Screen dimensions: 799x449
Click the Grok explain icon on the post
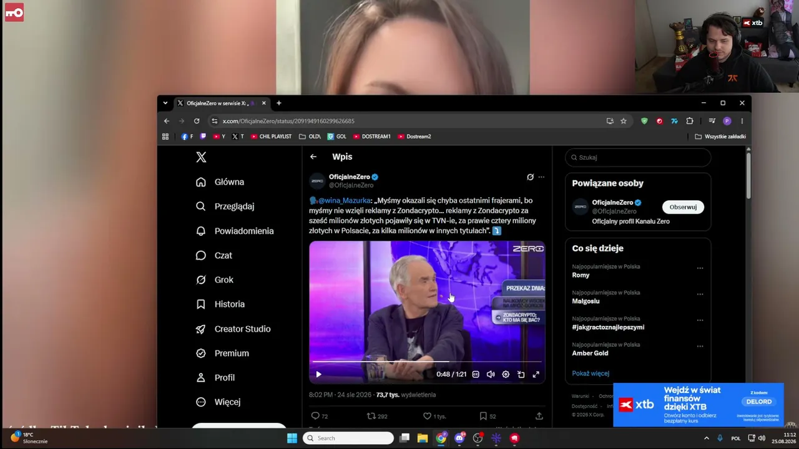point(530,177)
